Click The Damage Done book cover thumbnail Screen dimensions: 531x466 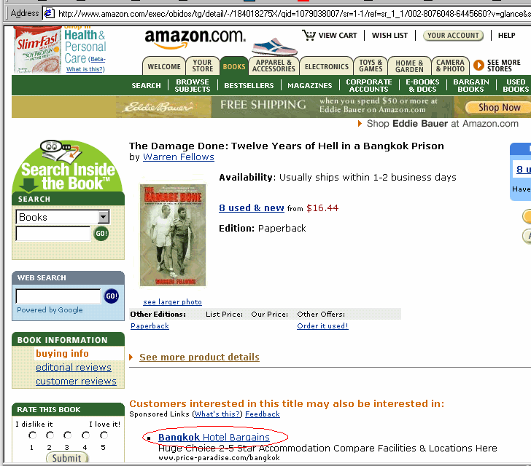pos(173,235)
